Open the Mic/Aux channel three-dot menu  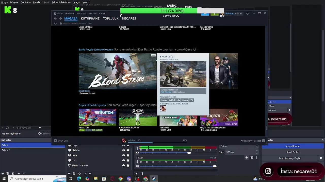point(137,162)
